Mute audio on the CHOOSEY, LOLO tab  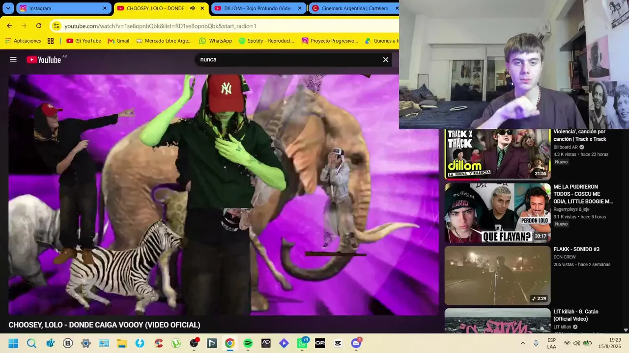(192, 8)
